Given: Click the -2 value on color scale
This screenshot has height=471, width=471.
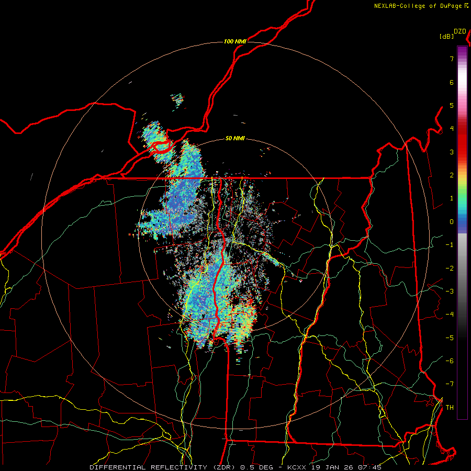Looking at the screenshot, I should [450, 268].
